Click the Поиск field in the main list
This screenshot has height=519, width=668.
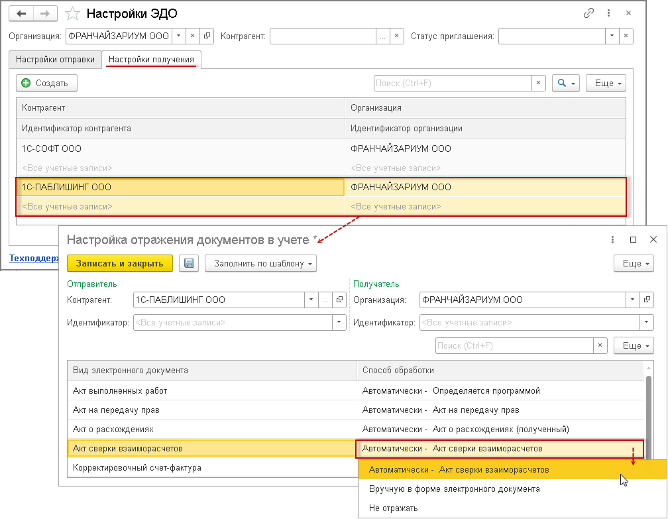point(452,83)
